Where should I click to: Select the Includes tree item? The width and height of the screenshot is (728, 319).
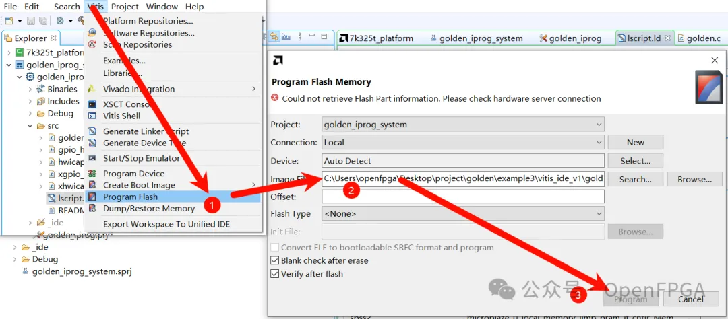(63, 101)
